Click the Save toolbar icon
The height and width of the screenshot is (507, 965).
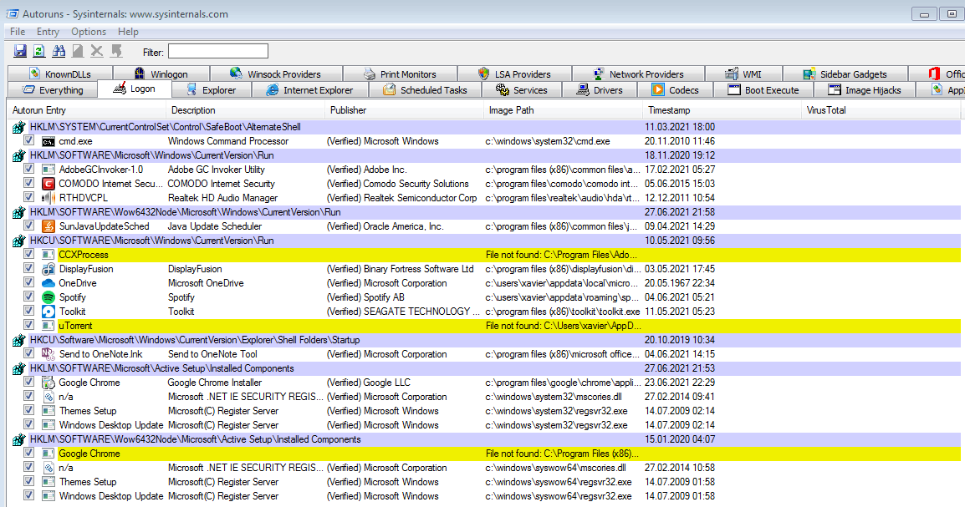[20, 51]
